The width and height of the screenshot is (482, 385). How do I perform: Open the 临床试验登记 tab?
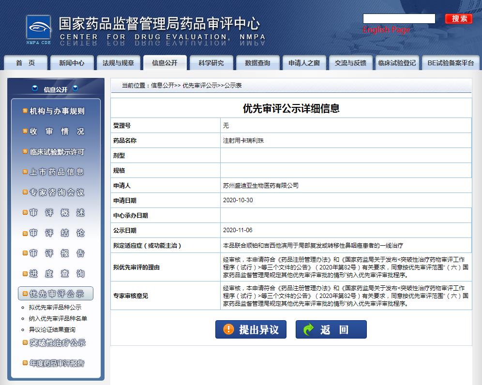click(397, 63)
